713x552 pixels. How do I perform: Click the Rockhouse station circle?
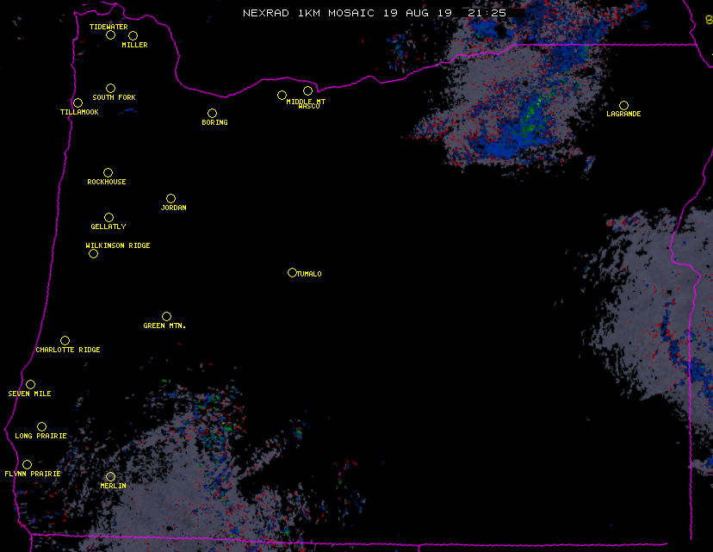[108, 172]
